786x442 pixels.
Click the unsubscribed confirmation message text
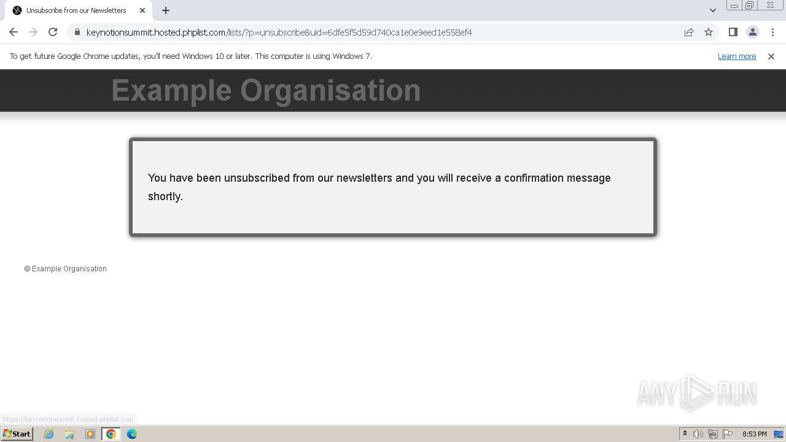(379, 187)
